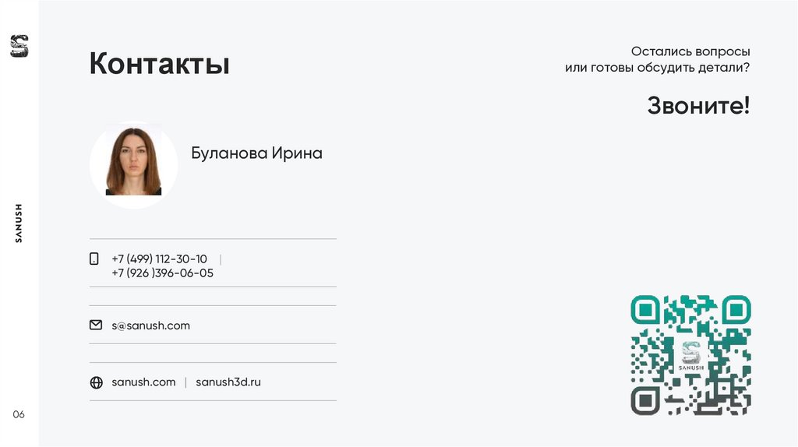798x447 pixels.
Task: Click the QR code's top-right corner square
Action: [736, 310]
